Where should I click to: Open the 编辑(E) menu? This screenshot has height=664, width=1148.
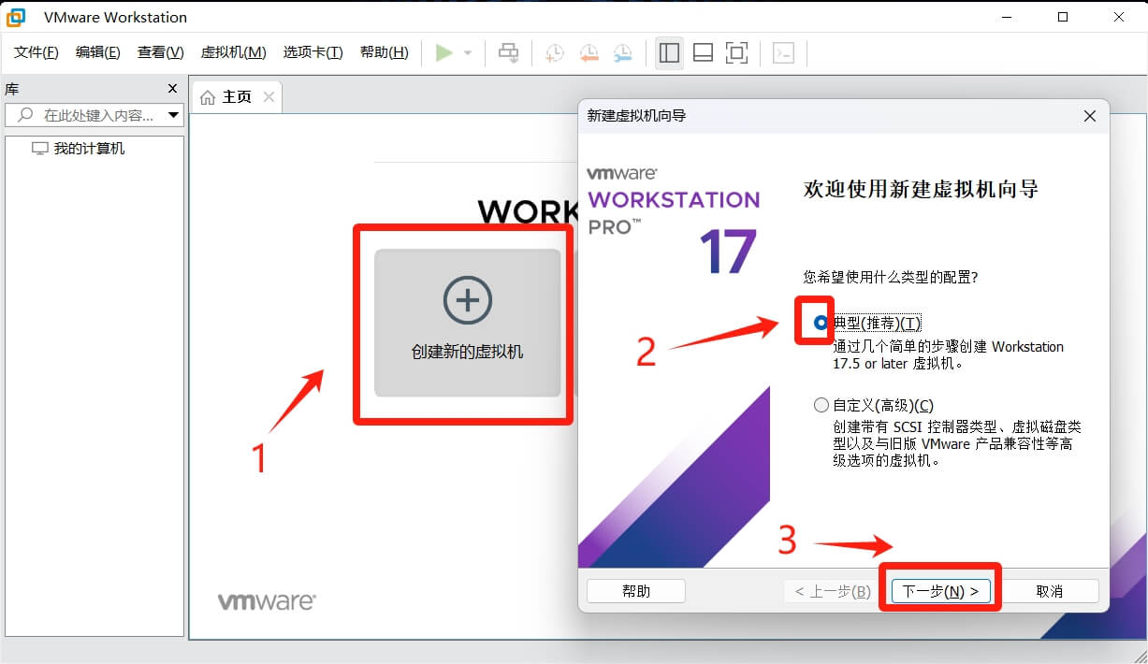pos(98,53)
